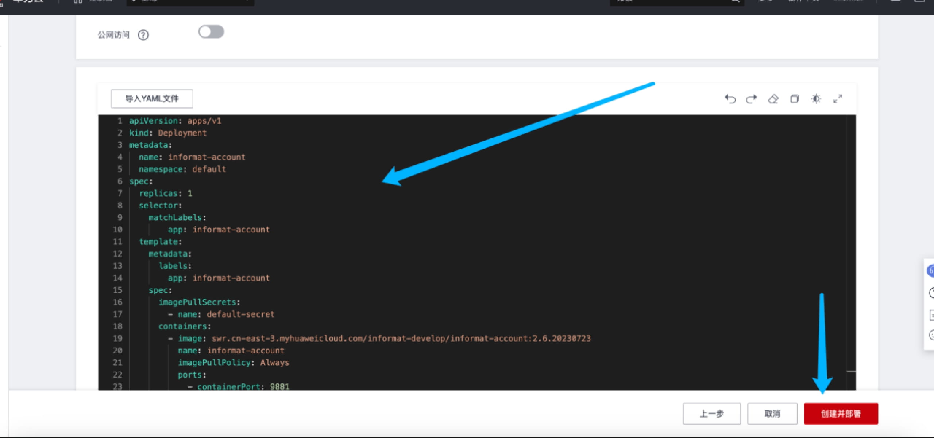Click the undo arrow in YAML editor toolbar

tap(730, 99)
